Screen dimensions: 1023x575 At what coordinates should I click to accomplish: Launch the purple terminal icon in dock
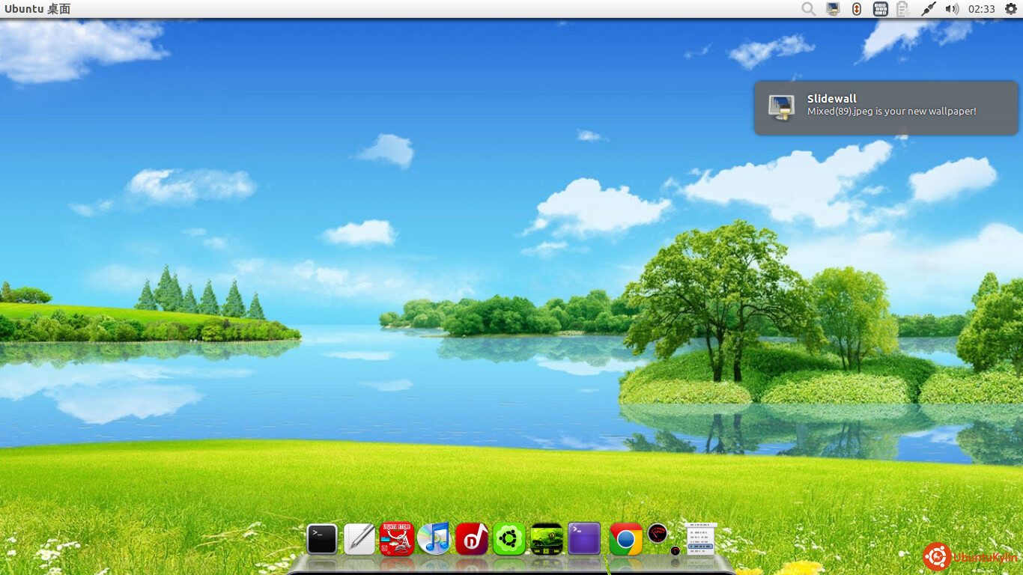pyautogui.click(x=584, y=538)
